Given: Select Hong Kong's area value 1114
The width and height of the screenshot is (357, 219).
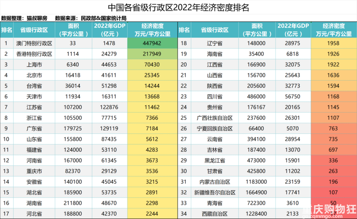Looking at the screenshot, I should pos(73,54).
